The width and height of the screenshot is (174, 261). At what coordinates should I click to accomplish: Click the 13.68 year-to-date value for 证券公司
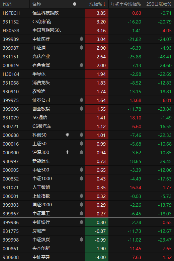click(x=135, y=100)
